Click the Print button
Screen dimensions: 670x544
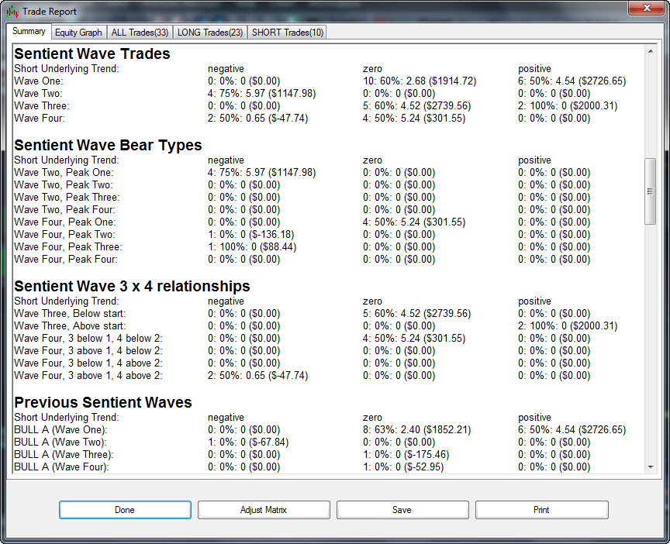coord(541,510)
